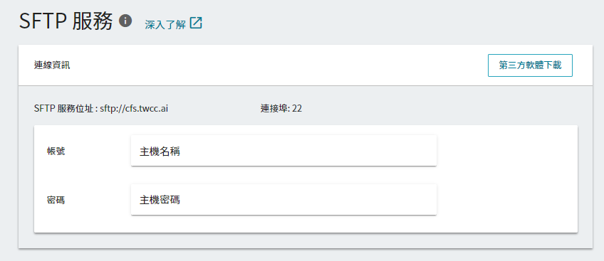This screenshot has height=261, width=604.
Task: Click blank space right of 主機密碼 field
Action: click(506, 200)
